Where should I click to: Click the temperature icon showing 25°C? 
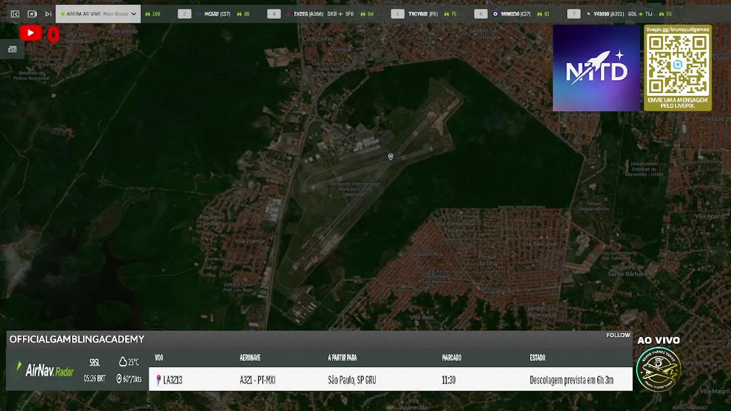pos(123,362)
